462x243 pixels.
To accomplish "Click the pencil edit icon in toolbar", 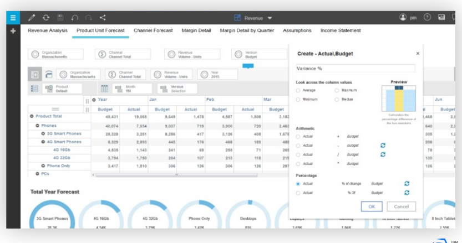I will [x=32, y=18].
